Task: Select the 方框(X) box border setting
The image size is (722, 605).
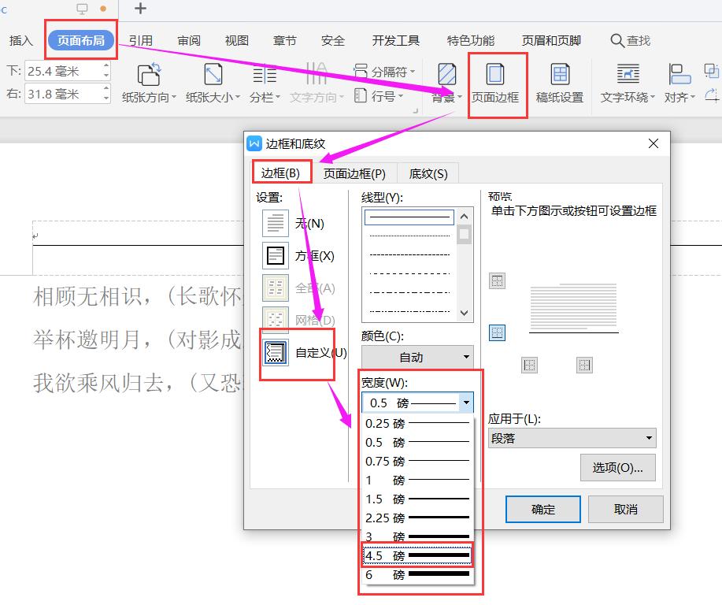Action: tap(275, 255)
